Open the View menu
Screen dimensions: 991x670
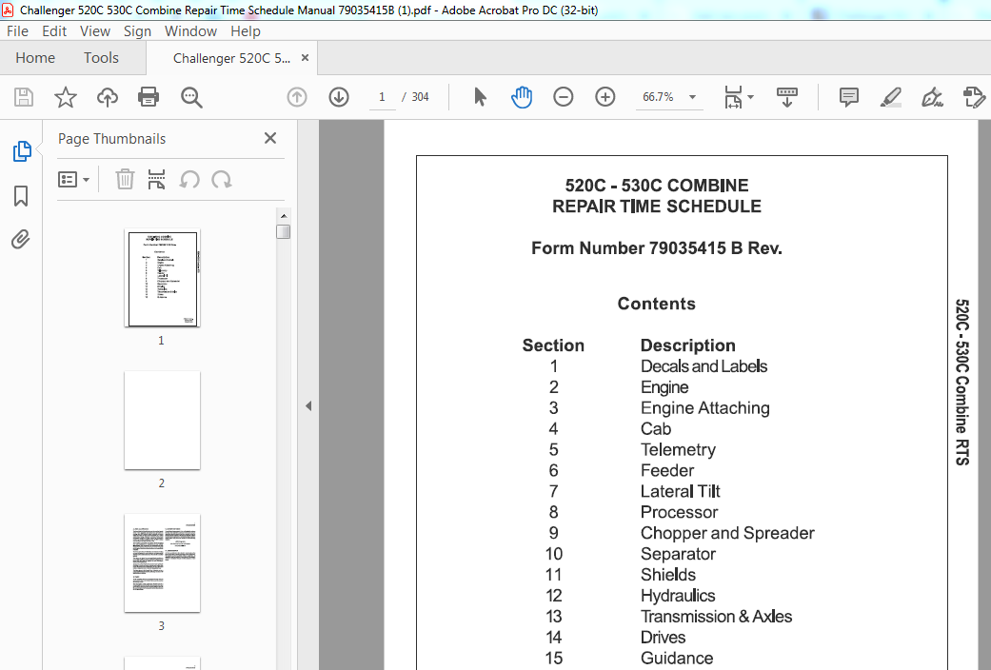[x=95, y=31]
